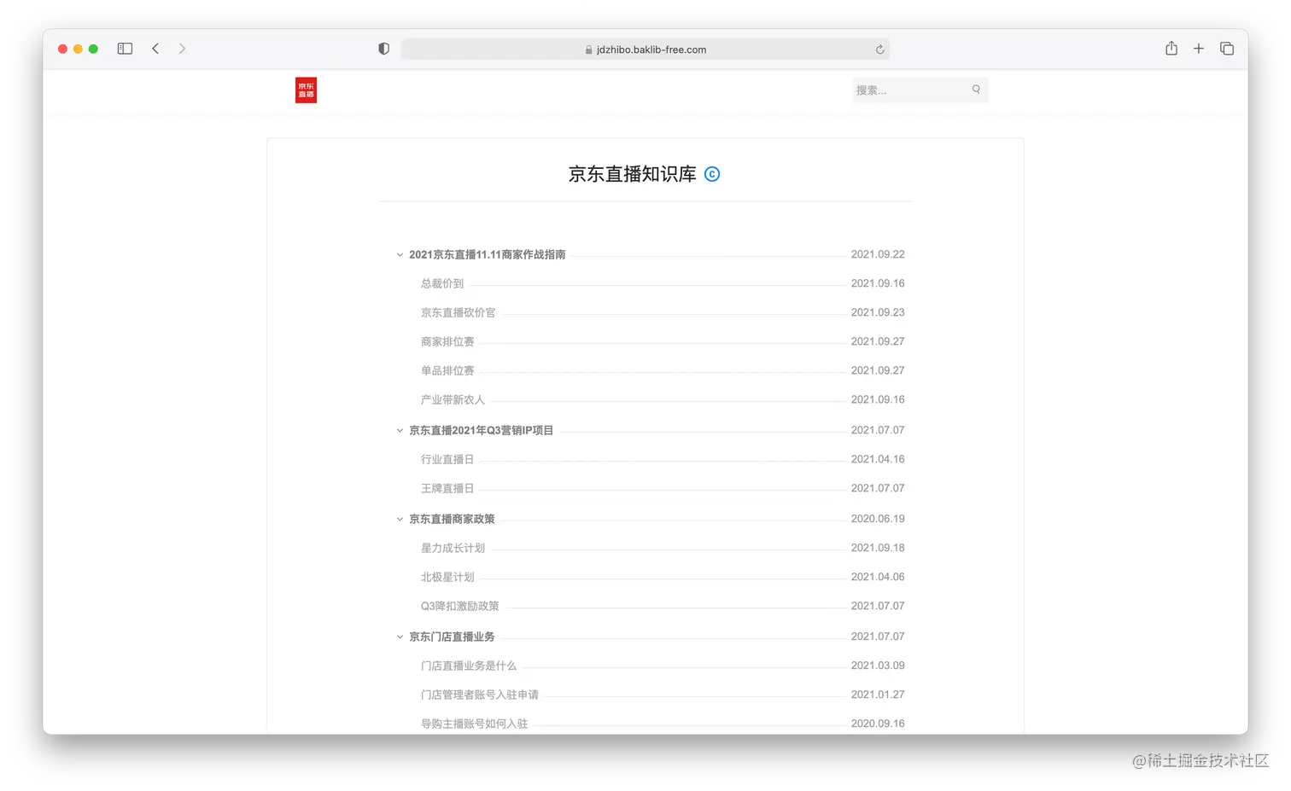
Task: Go forward with the forward arrow
Action: click(x=182, y=49)
